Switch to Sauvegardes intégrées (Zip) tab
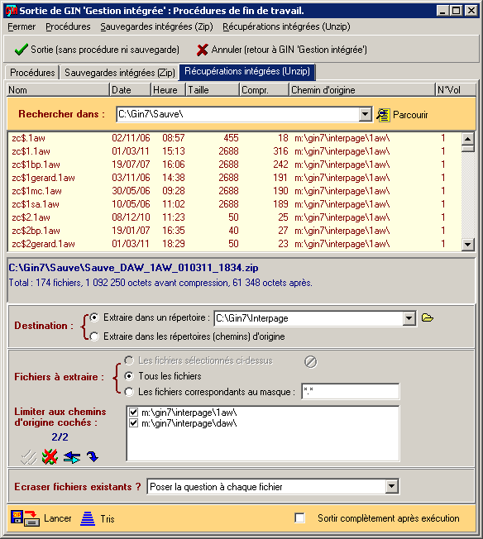The image size is (483, 539). pos(120,73)
